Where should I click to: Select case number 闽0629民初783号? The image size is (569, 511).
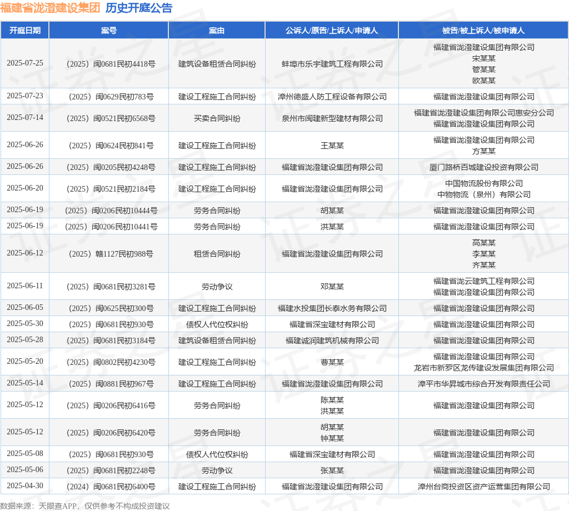(111, 97)
